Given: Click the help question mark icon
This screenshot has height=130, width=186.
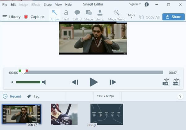Looking at the screenshot, I should point(180,96).
